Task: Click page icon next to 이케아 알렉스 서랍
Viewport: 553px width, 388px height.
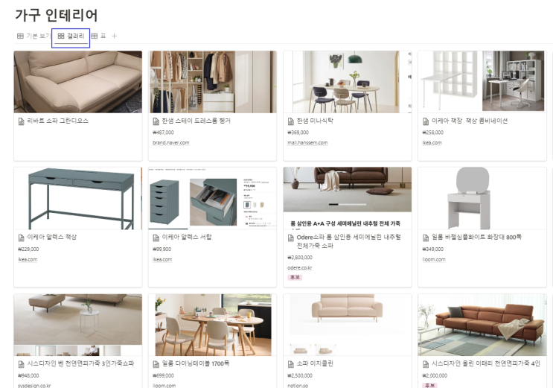Action: point(156,238)
